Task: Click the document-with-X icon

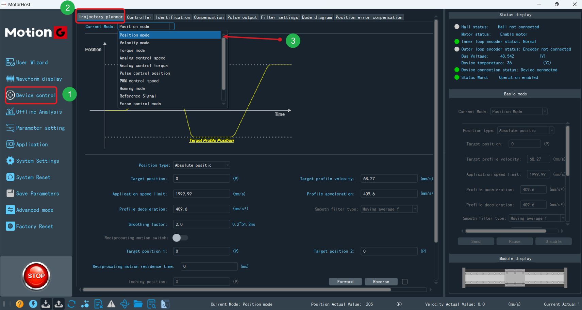Action: point(98,304)
